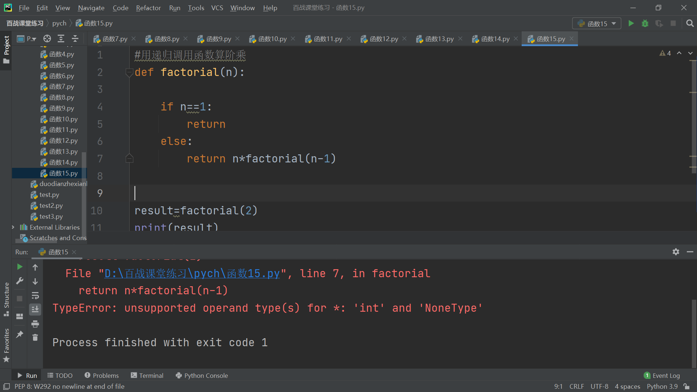This screenshot has height=392, width=697.
Task: Close the 函数15.py editor tab
Action: pos(571,39)
